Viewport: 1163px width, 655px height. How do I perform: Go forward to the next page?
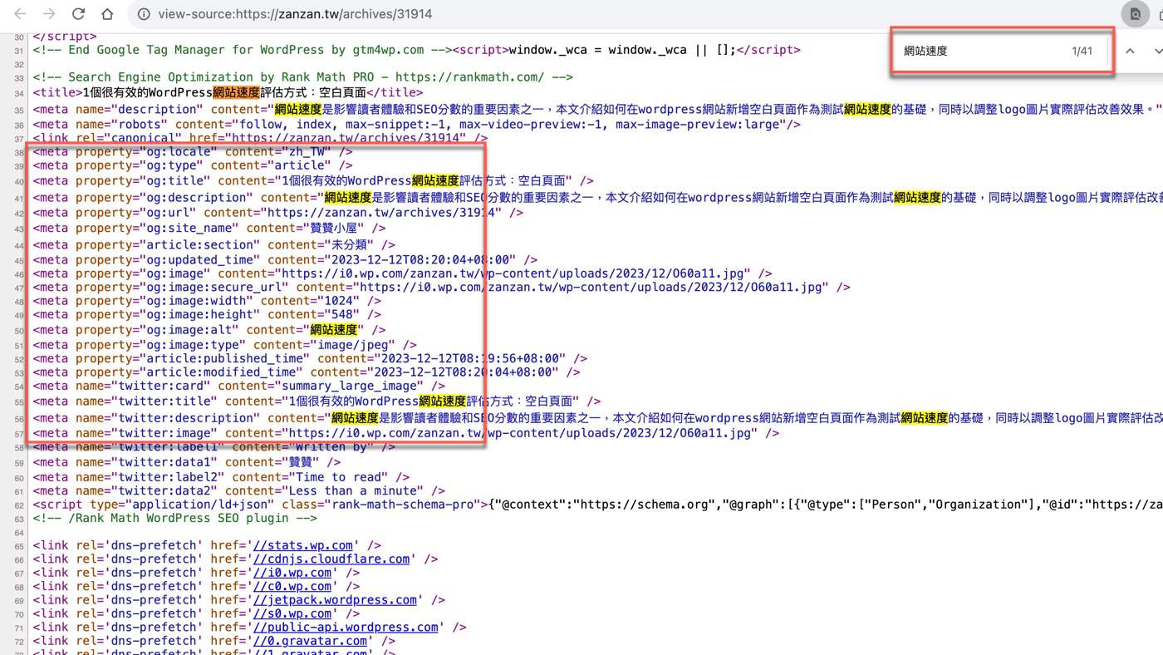pyautogui.click(x=49, y=14)
